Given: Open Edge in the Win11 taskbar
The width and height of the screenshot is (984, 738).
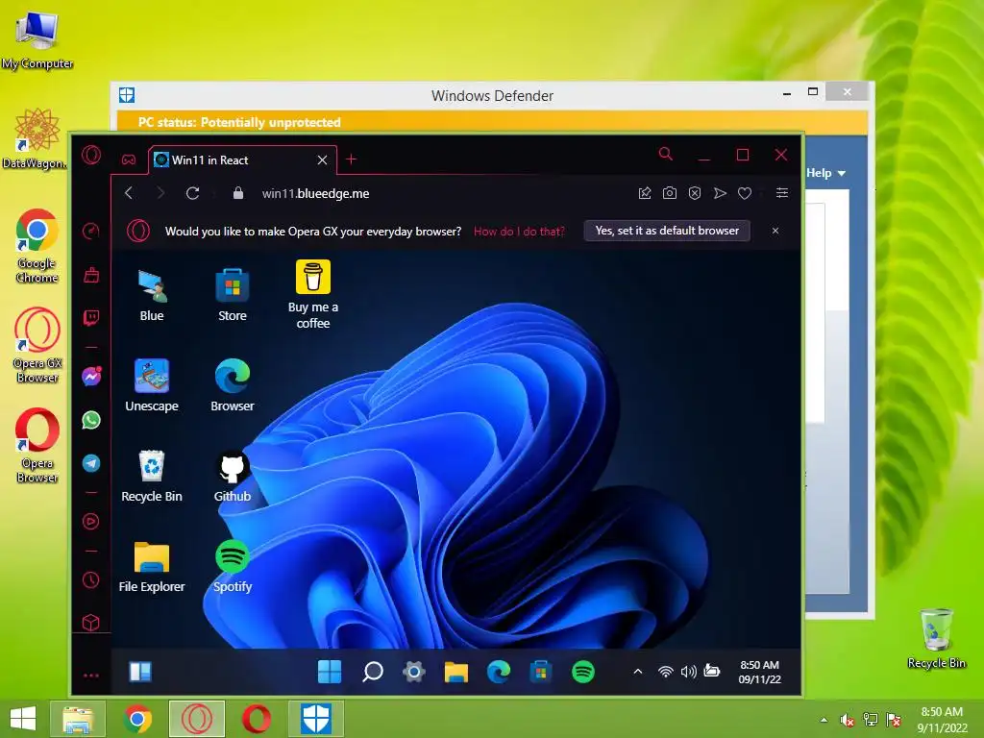Looking at the screenshot, I should (x=499, y=672).
